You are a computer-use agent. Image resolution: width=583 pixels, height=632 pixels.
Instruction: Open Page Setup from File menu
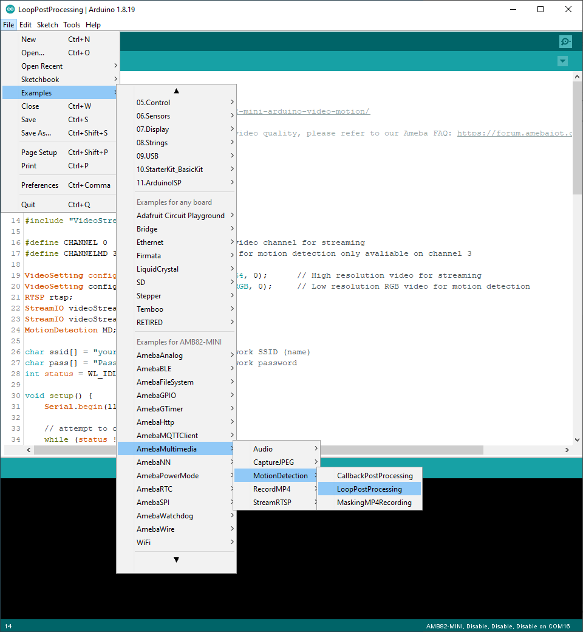click(61, 152)
